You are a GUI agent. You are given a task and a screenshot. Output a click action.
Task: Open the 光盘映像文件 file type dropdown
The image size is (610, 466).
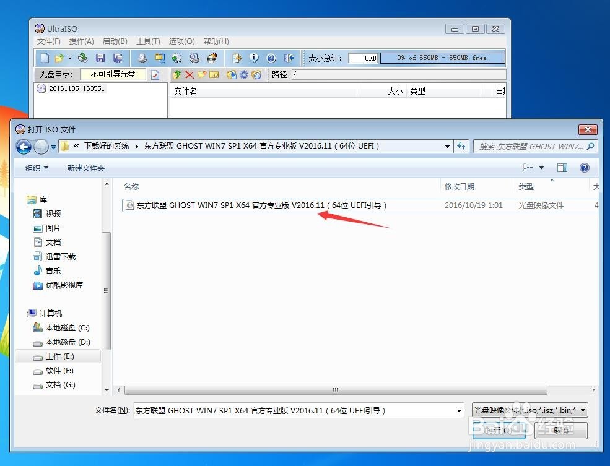point(529,410)
